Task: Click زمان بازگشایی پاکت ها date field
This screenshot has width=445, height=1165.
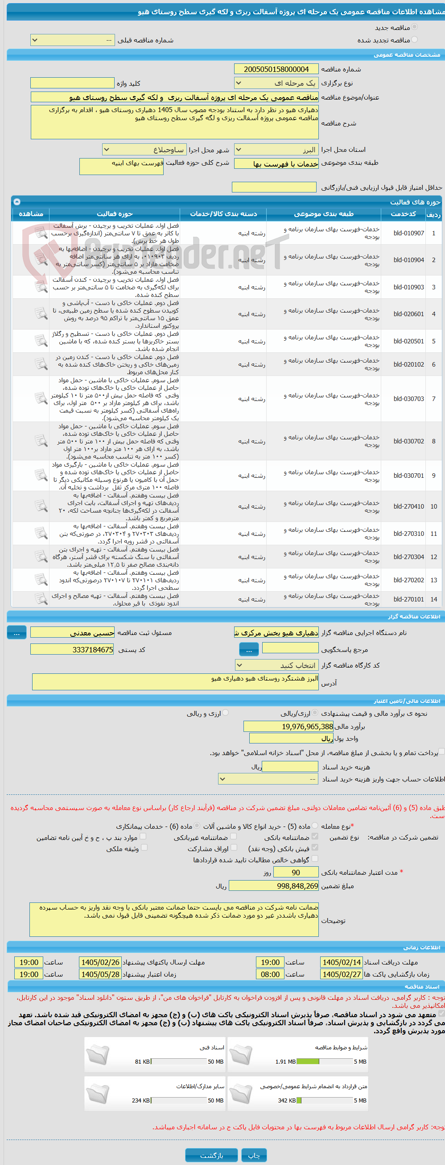Action: point(342,974)
